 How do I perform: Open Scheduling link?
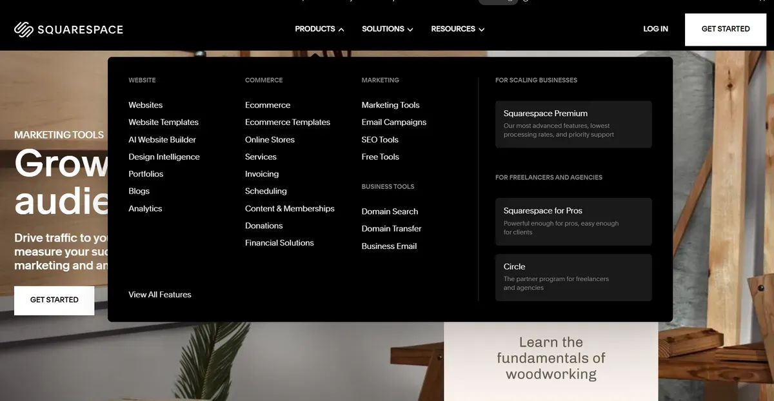click(x=266, y=191)
